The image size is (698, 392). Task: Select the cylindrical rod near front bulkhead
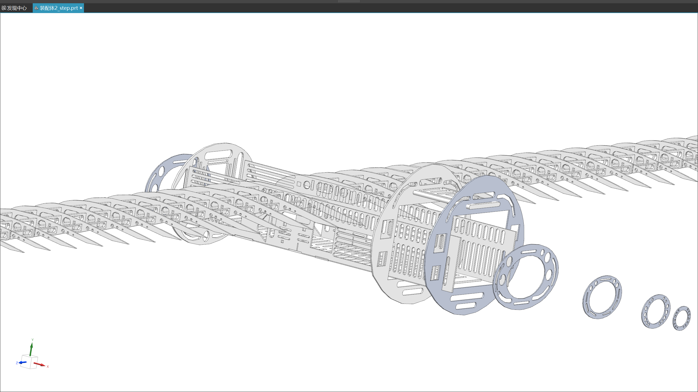point(431,197)
